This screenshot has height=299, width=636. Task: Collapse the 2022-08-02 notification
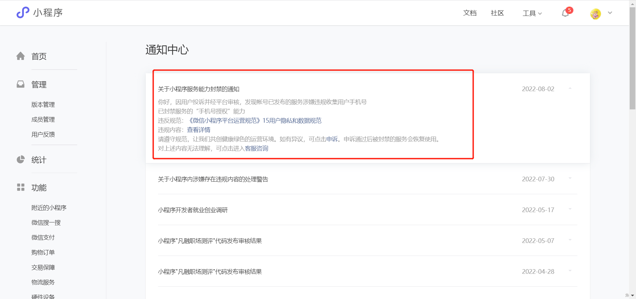[x=570, y=89]
